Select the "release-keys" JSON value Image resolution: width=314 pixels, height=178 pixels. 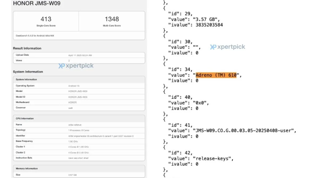213,158
